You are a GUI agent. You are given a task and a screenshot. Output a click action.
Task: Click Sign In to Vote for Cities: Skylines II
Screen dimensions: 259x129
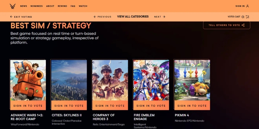69,105
